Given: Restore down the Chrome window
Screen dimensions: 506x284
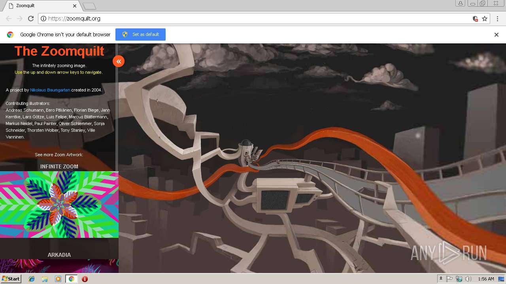Looking at the screenshot, I should click(483, 3).
